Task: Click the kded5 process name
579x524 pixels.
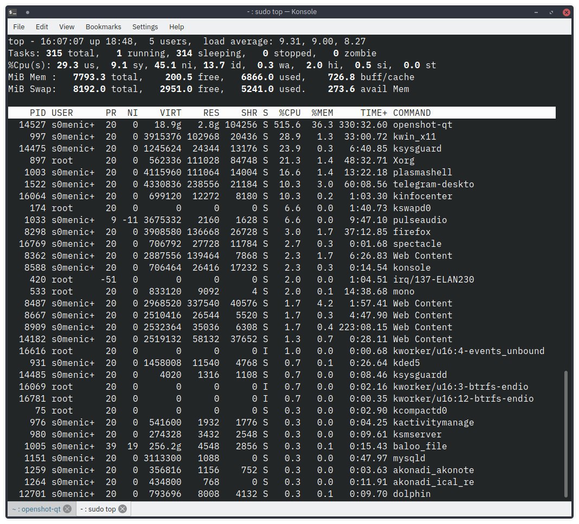Action: 406,363
